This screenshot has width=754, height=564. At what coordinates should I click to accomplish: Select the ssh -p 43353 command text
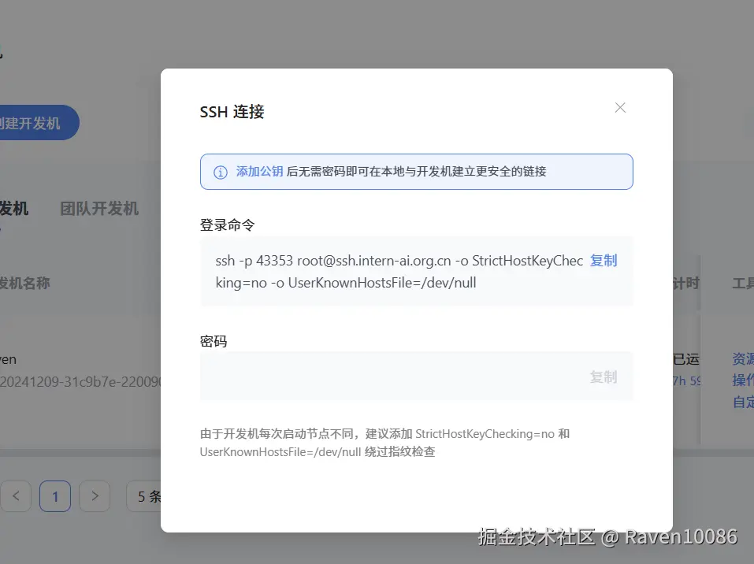click(399, 272)
